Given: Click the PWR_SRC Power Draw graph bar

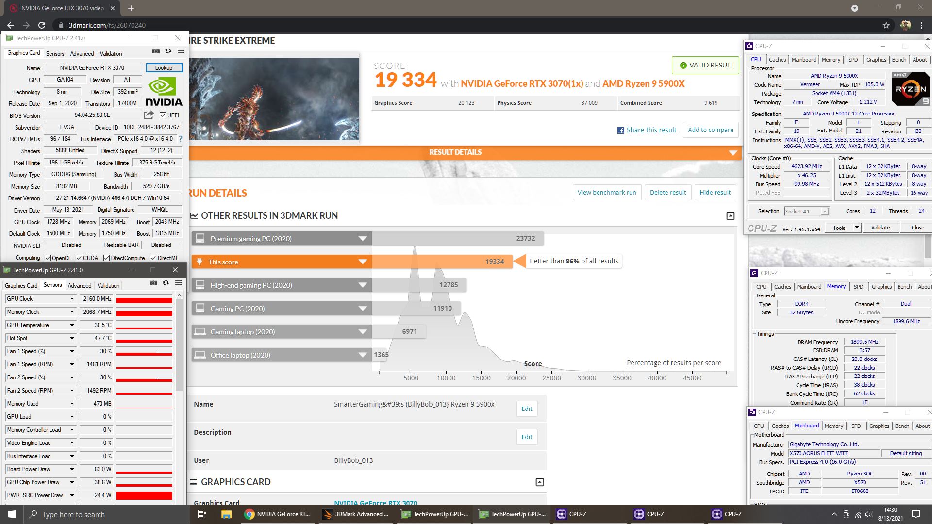Looking at the screenshot, I should (144, 495).
